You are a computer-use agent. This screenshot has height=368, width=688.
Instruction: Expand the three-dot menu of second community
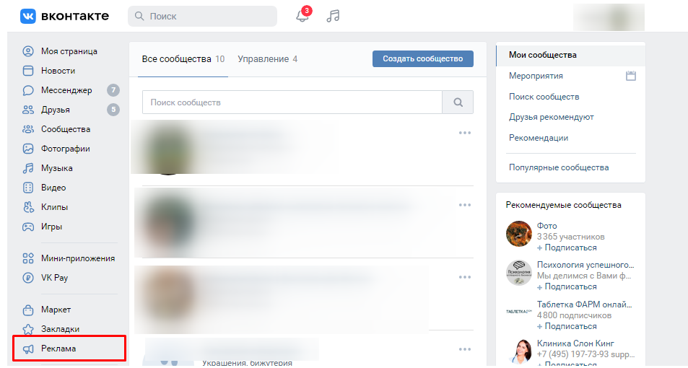(x=464, y=205)
